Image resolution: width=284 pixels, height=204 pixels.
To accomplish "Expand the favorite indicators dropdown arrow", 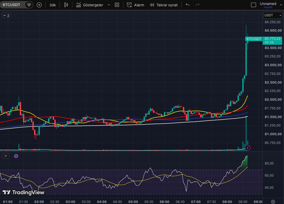I will 109,5.
